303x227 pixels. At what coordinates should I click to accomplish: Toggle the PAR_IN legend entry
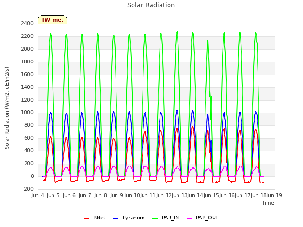tap(166, 218)
